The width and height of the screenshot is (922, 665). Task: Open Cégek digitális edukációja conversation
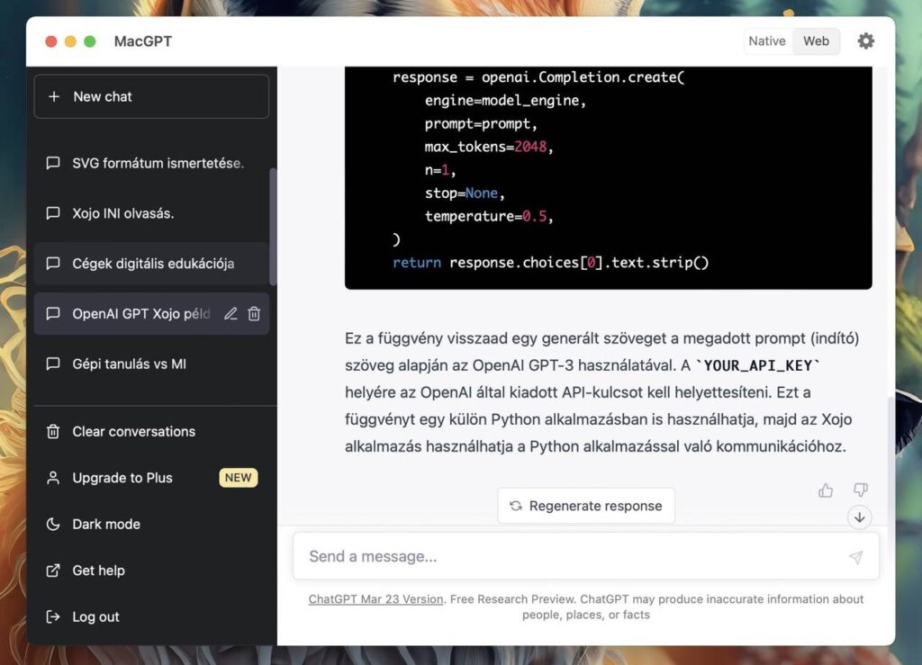pyautogui.click(x=151, y=263)
